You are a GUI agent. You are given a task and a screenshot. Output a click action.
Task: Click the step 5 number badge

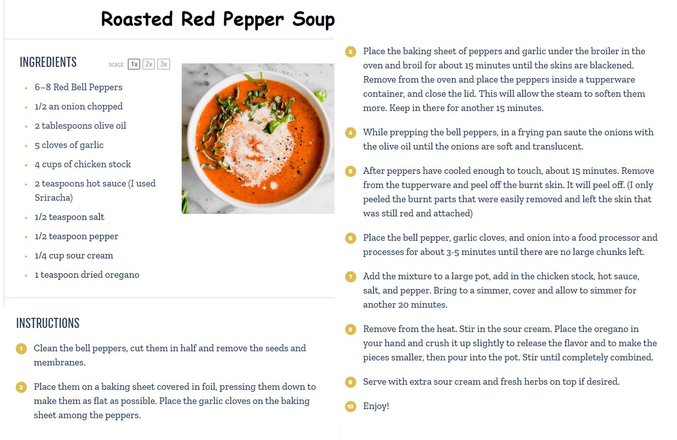pyautogui.click(x=350, y=171)
